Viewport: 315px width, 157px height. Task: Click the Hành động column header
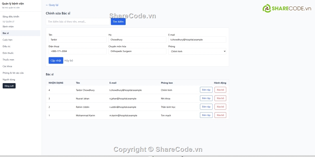[220, 83]
